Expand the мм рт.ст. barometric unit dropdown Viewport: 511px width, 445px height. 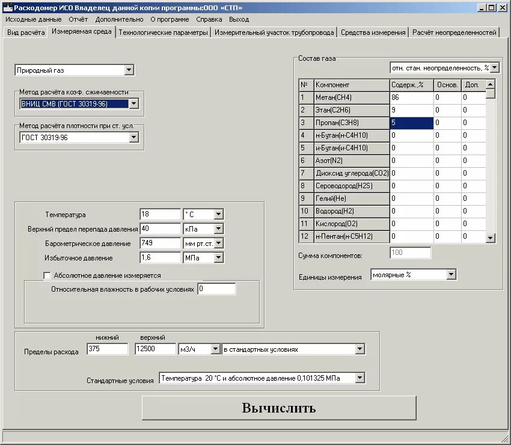coord(218,243)
